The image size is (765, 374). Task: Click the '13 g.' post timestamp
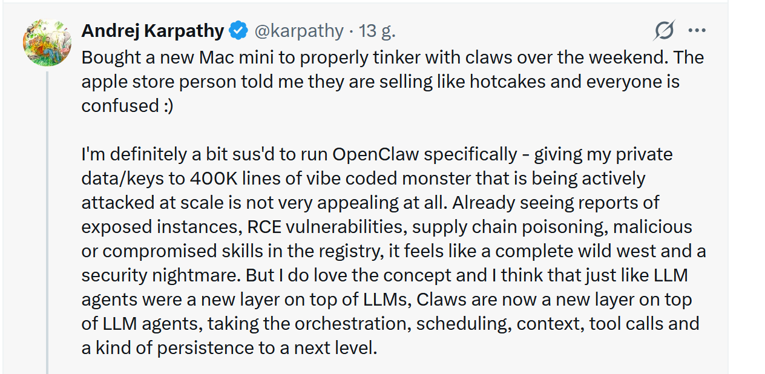pyautogui.click(x=377, y=30)
